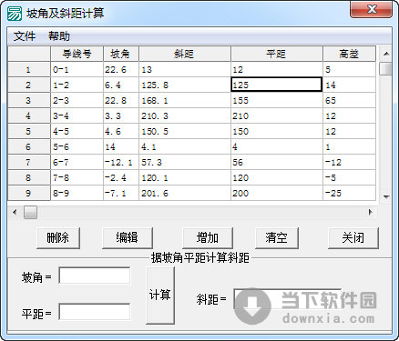Click 坡角 cell 6.4
The height and width of the screenshot is (341, 399).
[121, 85]
